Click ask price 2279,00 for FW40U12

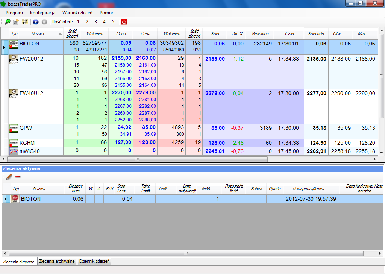(146, 92)
